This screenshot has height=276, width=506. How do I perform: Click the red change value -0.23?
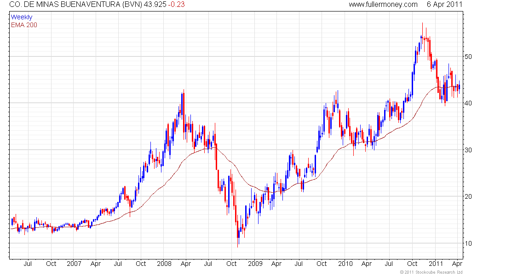(177, 5)
